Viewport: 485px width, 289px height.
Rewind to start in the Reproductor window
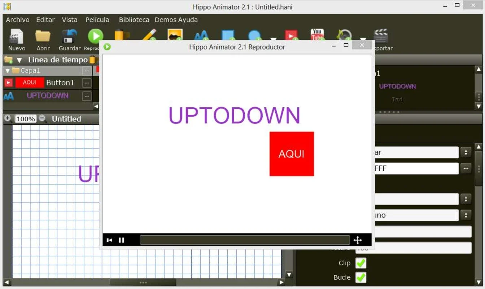click(x=109, y=240)
